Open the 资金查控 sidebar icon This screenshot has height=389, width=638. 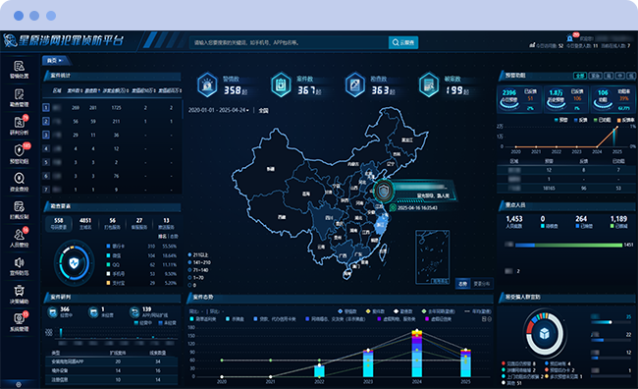click(x=19, y=179)
